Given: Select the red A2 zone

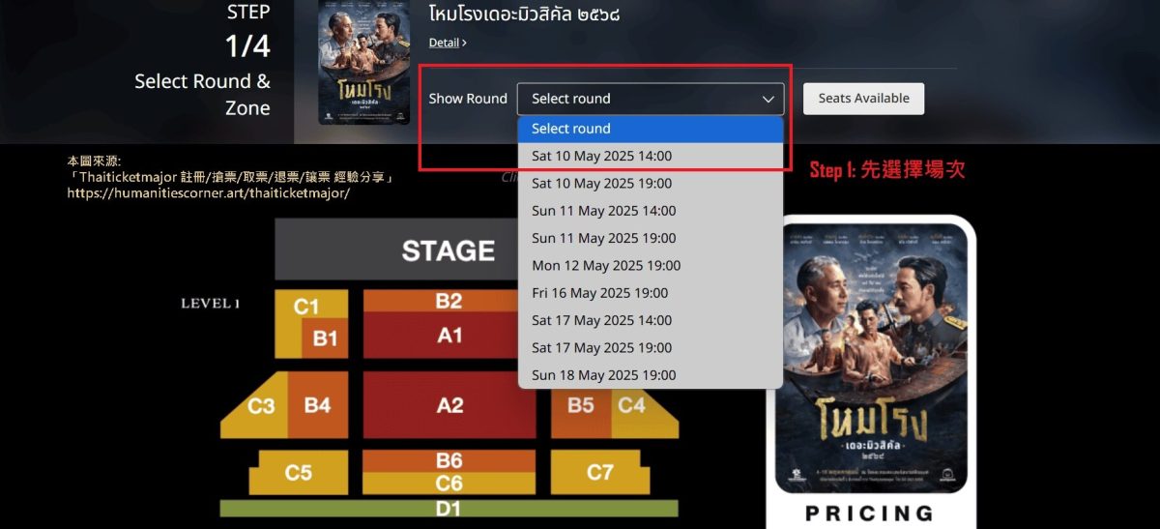Looking at the screenshot, I should pyautogui.click(x=449, y=405).
